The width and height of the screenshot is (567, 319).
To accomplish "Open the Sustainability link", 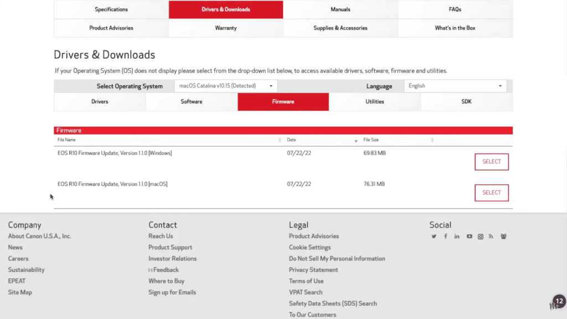I will (27, 270).
